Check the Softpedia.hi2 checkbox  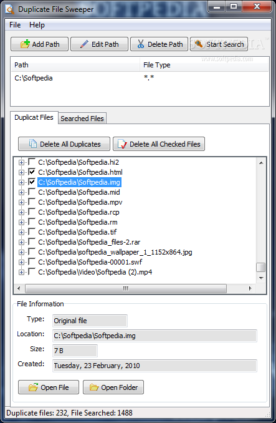pyautogui.click(x=32, y=162)
